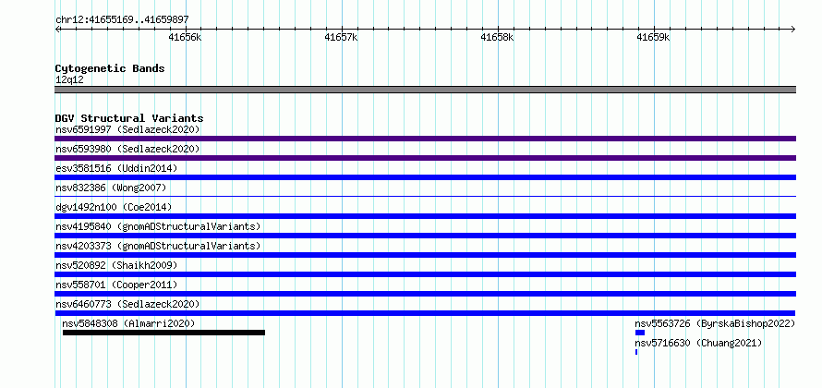This screenshot has width=822, height=388.
Task: Click the 41657k ruler tick label
Action: (341, 37)
